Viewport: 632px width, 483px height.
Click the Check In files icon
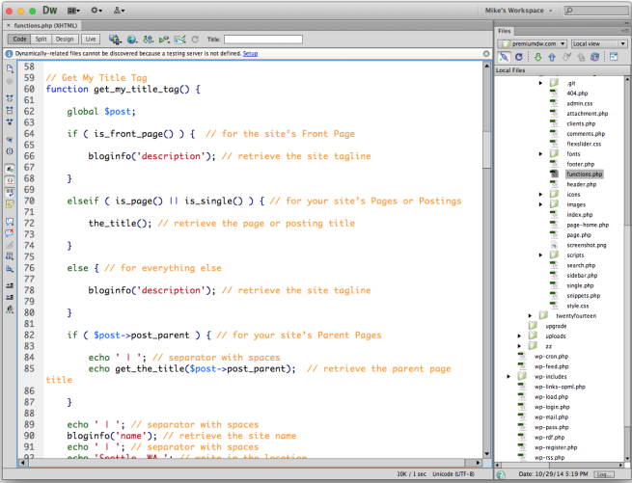tap(581, 57)
